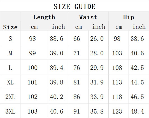149x118 pixels.
Task: Click the 40.2 inch length cell
Action: (x=57, y=97)
